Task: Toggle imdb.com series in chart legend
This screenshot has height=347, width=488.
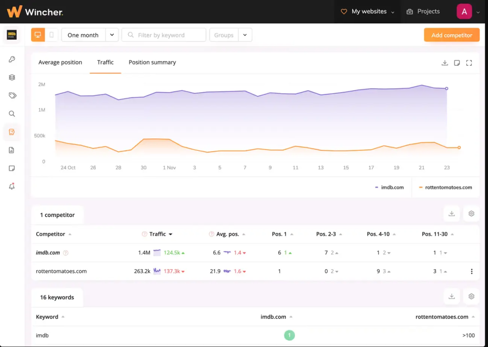Action: (x=389, y=187)
